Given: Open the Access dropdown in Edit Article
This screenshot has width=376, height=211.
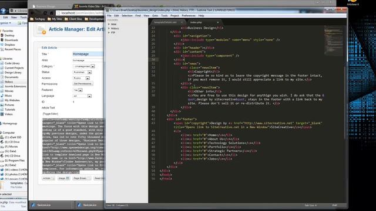Looking at the screenshot, I should click(81, 78).
